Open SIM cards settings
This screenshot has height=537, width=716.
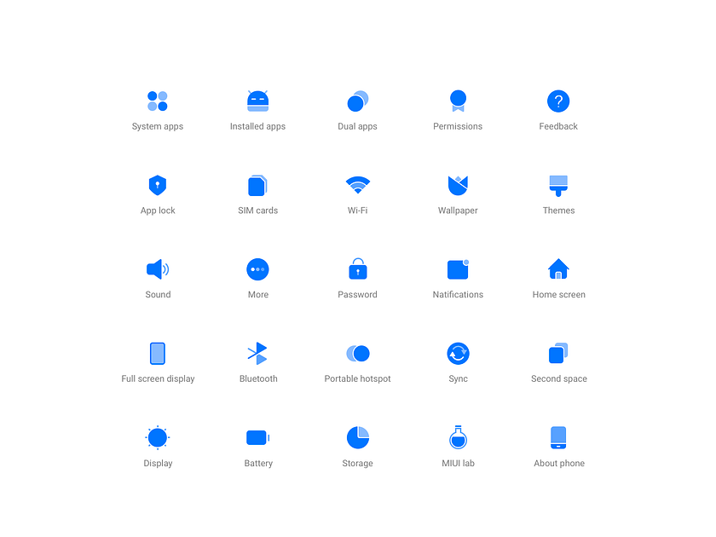(257, 185)
